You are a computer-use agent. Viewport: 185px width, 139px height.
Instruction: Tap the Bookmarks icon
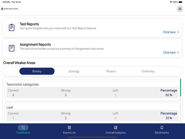click(162, 128)
